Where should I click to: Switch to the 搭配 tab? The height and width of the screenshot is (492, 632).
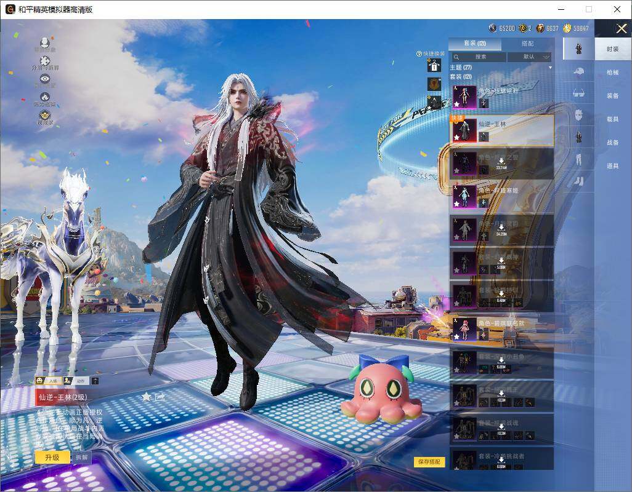tap(528, 44)
